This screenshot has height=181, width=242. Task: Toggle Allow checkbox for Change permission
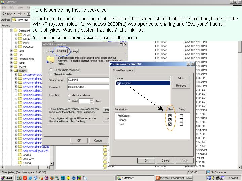click(170, 120)
